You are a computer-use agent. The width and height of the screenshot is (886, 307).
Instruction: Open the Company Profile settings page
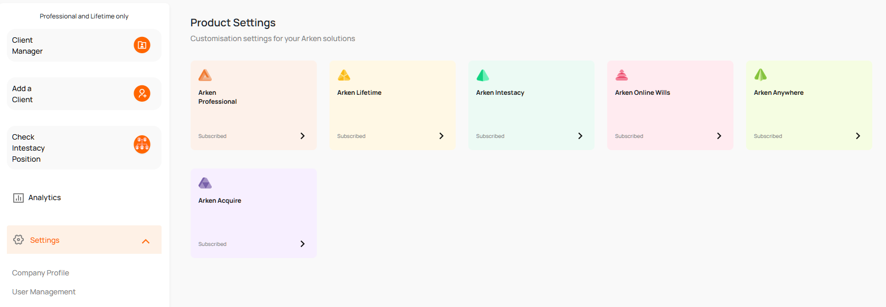pyautogui.click(x=41, y=273)
